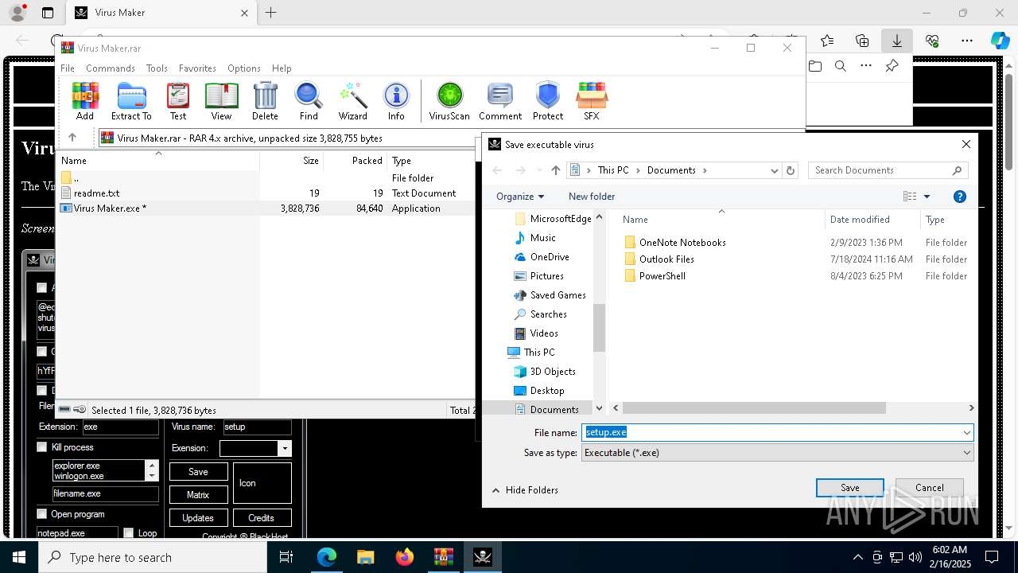Open Firefox from taskbar
The image size is (1018, 573).
[405, 557]
